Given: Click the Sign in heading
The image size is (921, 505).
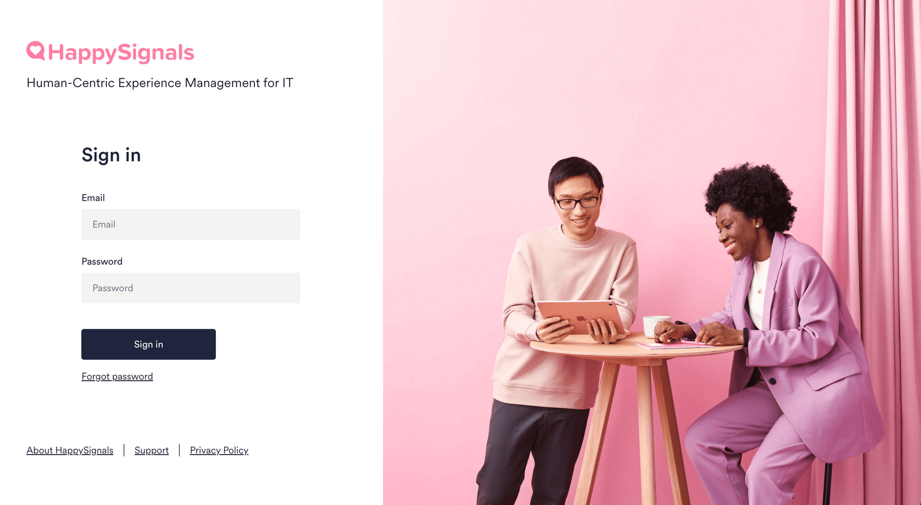Looking at the screenshot, I should click(111, 155).
